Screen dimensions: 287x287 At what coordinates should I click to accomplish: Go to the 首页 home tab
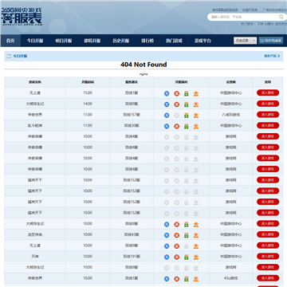pyautogui.click(x=10, y=41)
